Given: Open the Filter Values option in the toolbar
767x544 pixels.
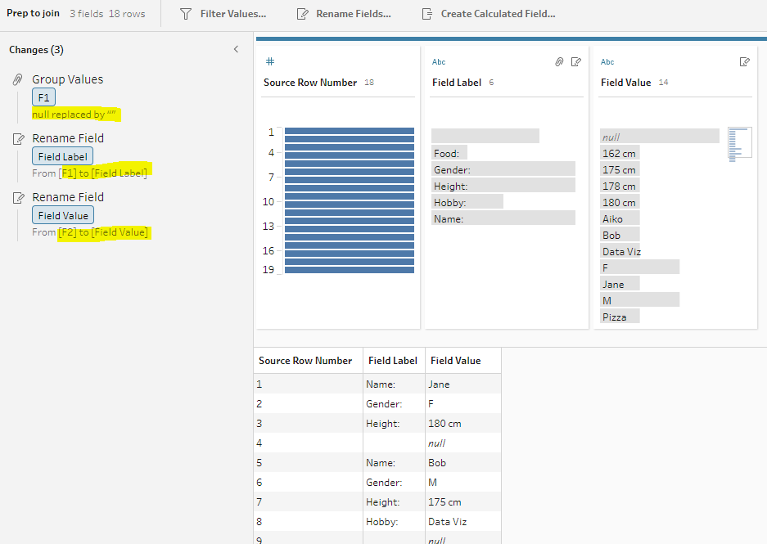Looking at the screenshot, I should tap(223, 14).
